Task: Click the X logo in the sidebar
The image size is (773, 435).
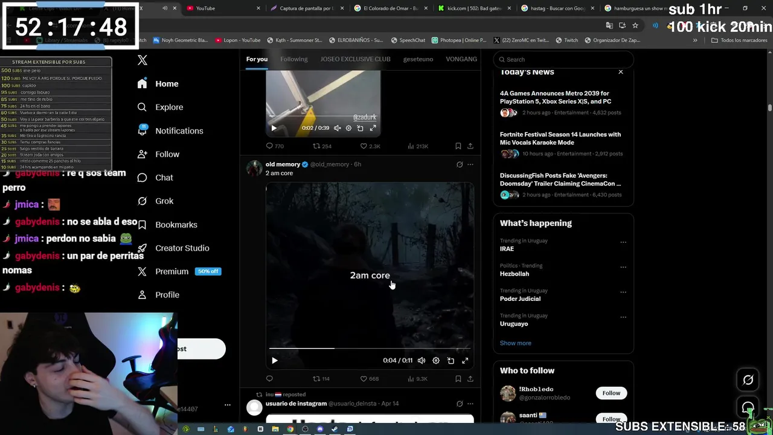Action: click(x=143, y=60)
